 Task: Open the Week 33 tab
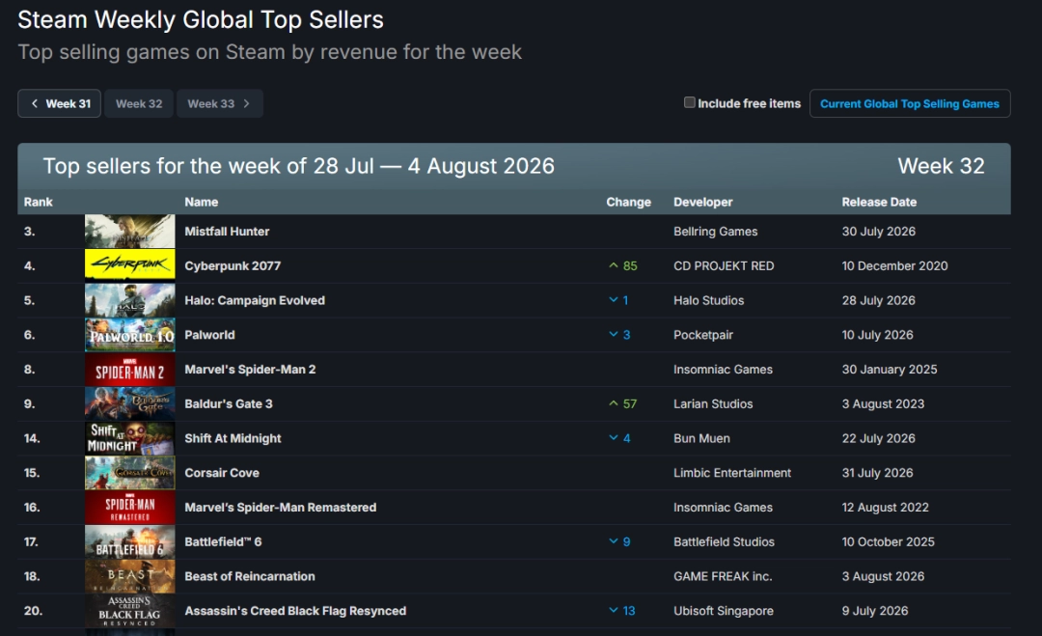tap(219, 103)
